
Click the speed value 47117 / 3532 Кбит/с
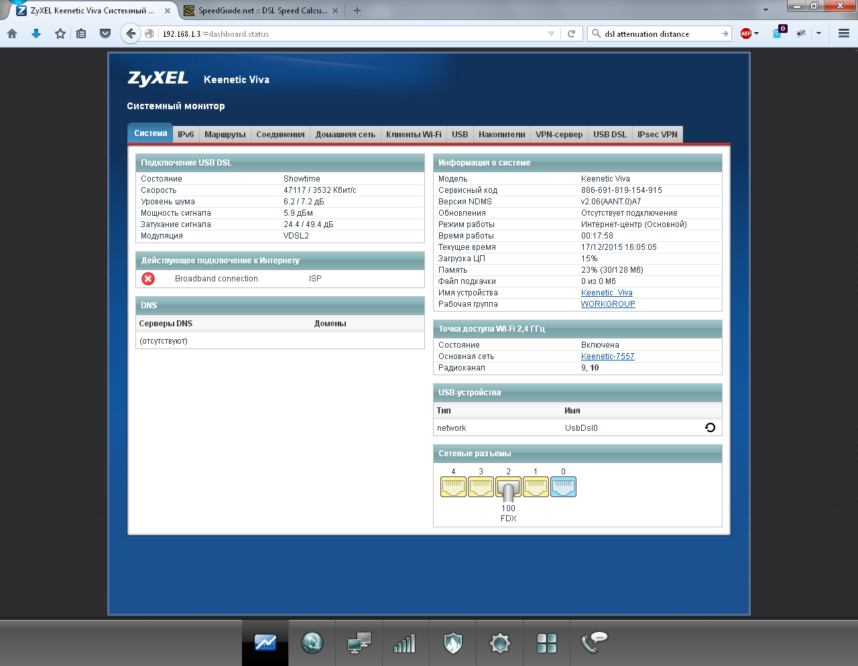click(x=320, y=190)
